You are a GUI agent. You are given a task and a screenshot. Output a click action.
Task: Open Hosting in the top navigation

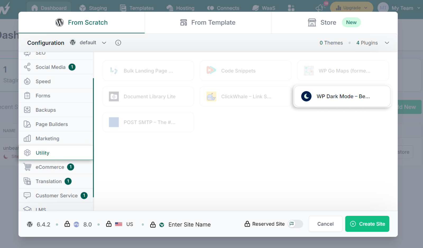coord(181,8)
